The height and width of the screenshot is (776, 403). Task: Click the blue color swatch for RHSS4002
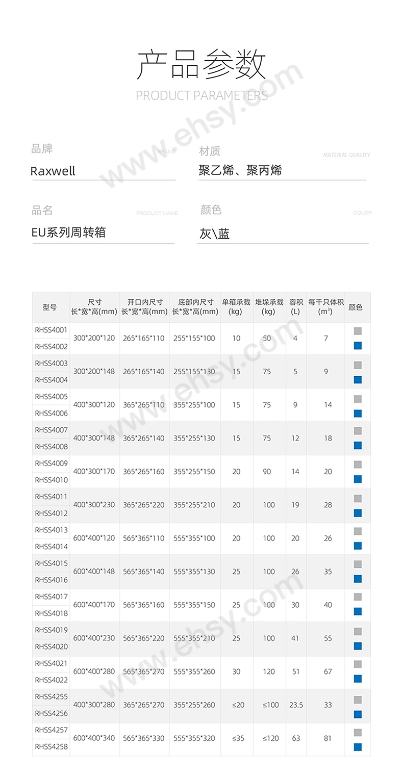pyautogui.click(x=358, y=346)
